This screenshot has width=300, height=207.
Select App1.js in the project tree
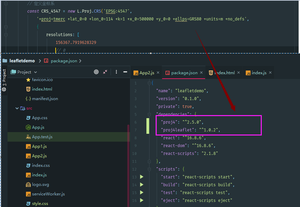click(x=37, y=146)
